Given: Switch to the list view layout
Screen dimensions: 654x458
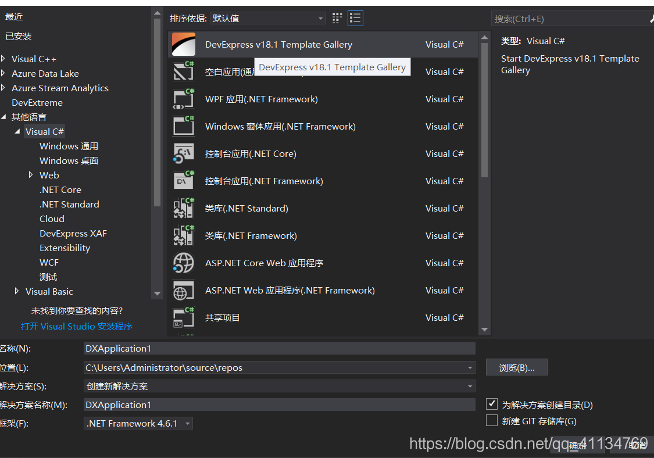Looking at the screenshot, I should coord(355,18).
